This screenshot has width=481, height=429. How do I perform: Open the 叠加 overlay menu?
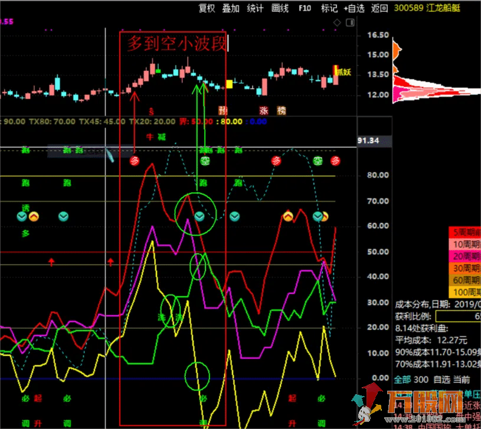(231, 8)
